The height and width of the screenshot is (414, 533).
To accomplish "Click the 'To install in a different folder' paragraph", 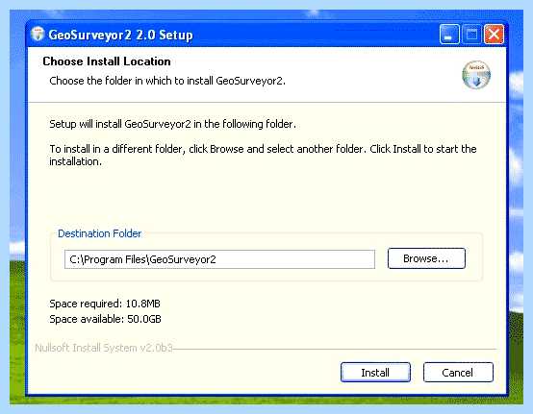I will 263,155.
